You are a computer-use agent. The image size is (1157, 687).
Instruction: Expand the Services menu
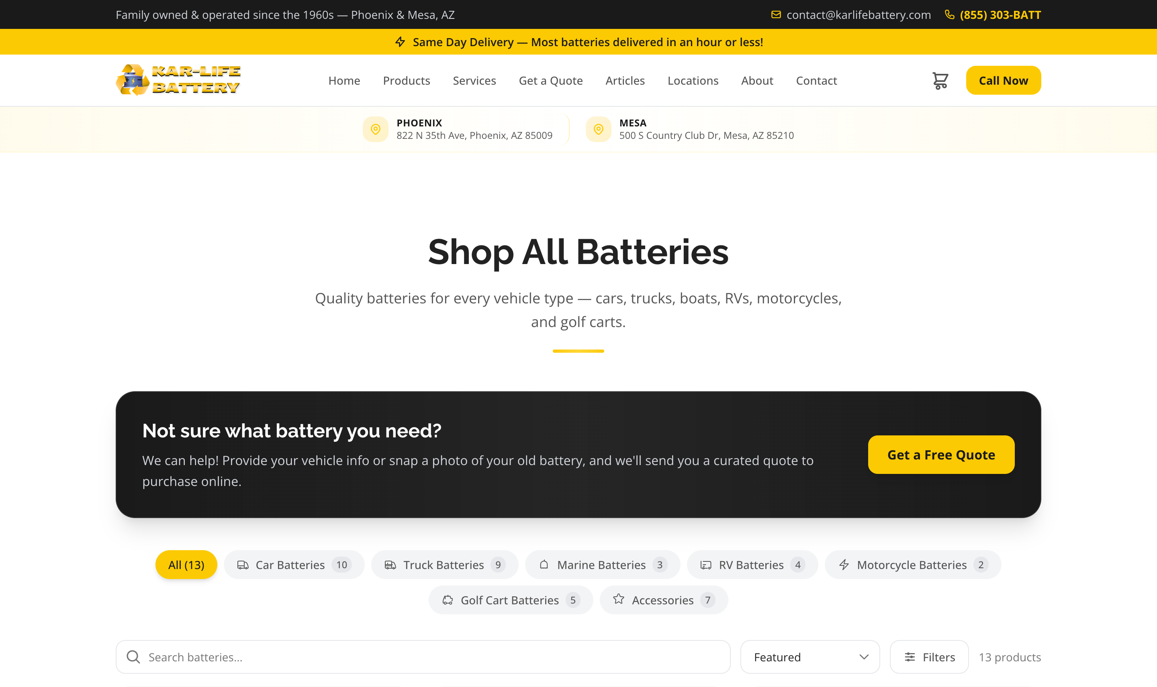[x=474, y=80]
